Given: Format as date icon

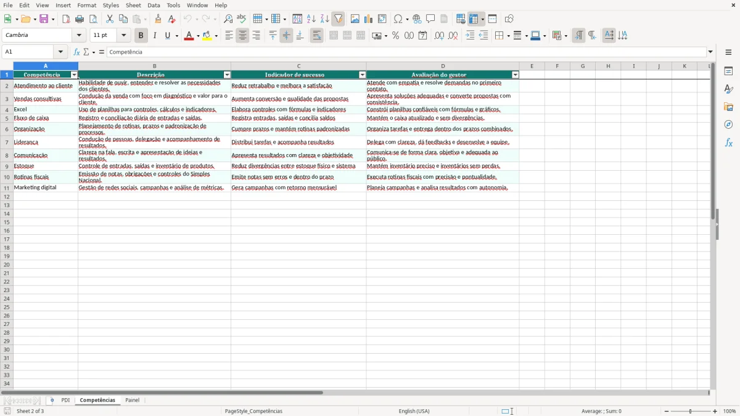Looking at the screenshot, I should click(422, 36).
